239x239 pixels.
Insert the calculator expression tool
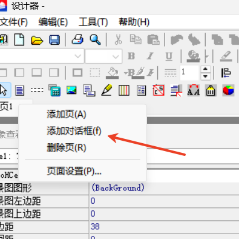pyautogui.click(x=54, y=90)
